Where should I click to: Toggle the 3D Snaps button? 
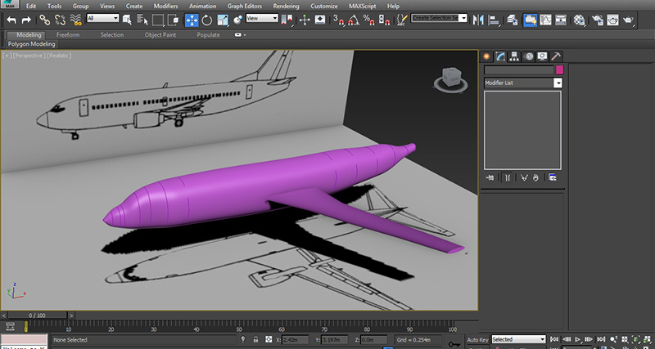tap(338, 20)
